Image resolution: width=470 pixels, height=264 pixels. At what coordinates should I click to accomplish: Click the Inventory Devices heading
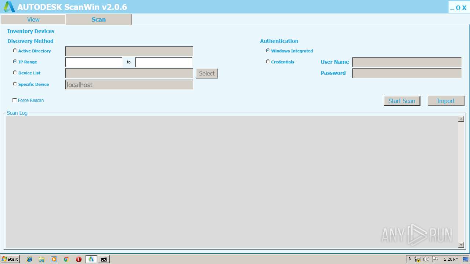pos(31,31)
